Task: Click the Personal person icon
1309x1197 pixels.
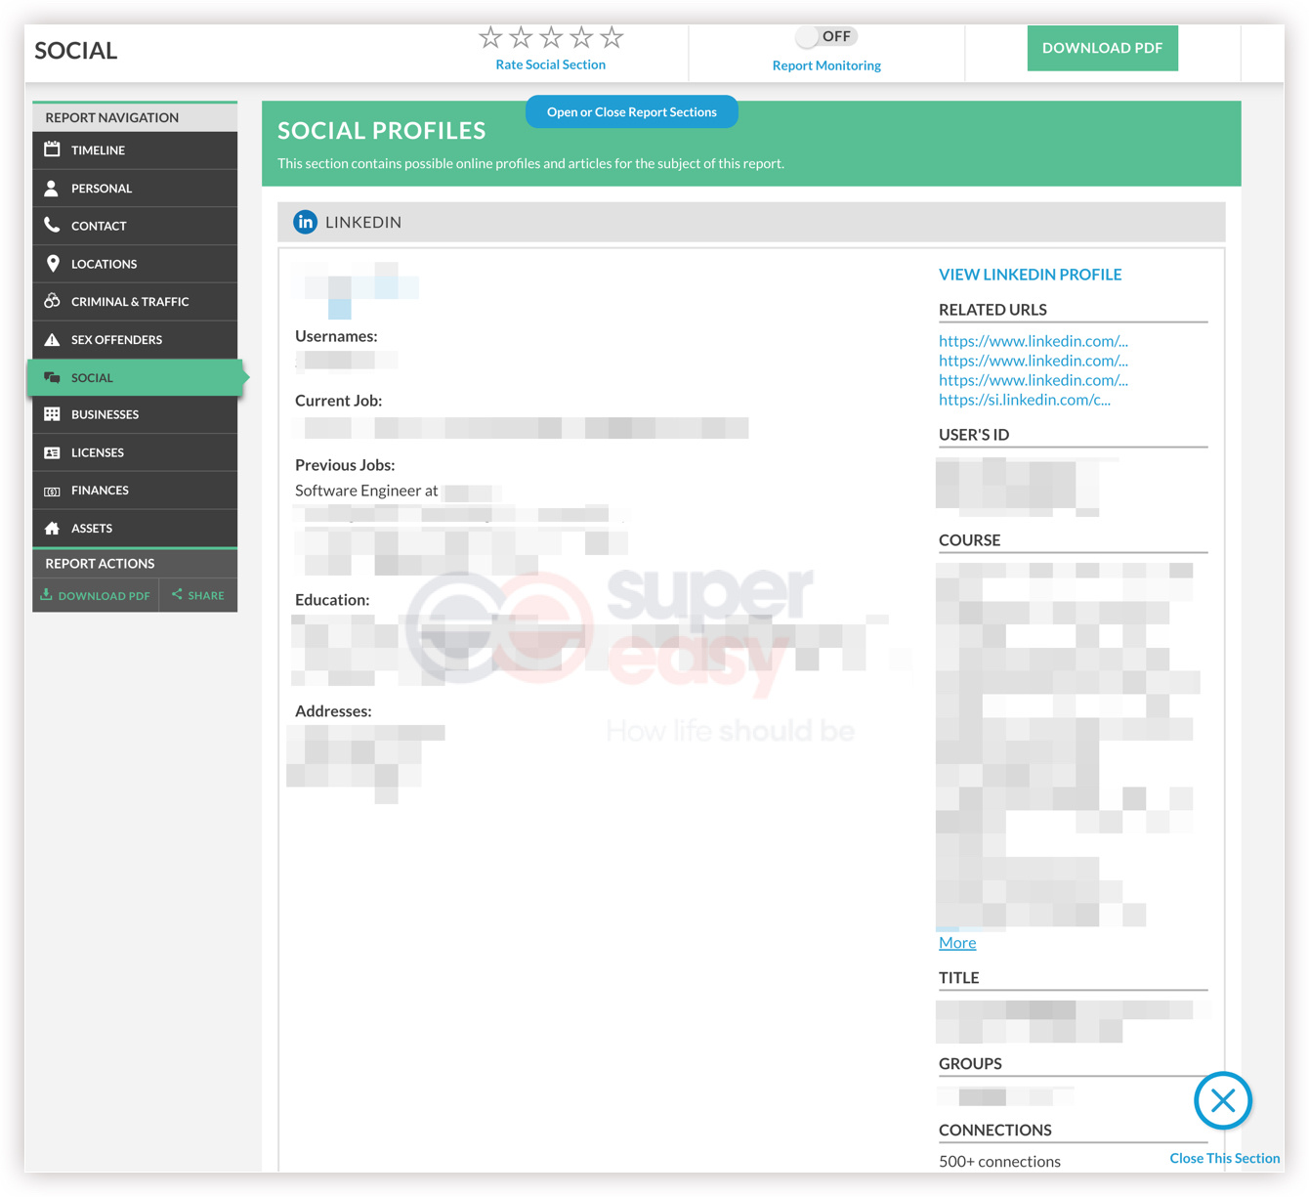Action: coord(52,188)
